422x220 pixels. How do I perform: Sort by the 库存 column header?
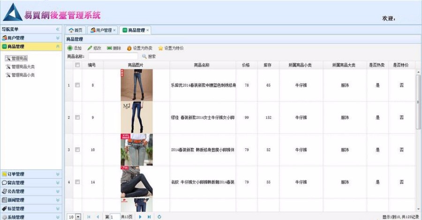coord(268,65)
